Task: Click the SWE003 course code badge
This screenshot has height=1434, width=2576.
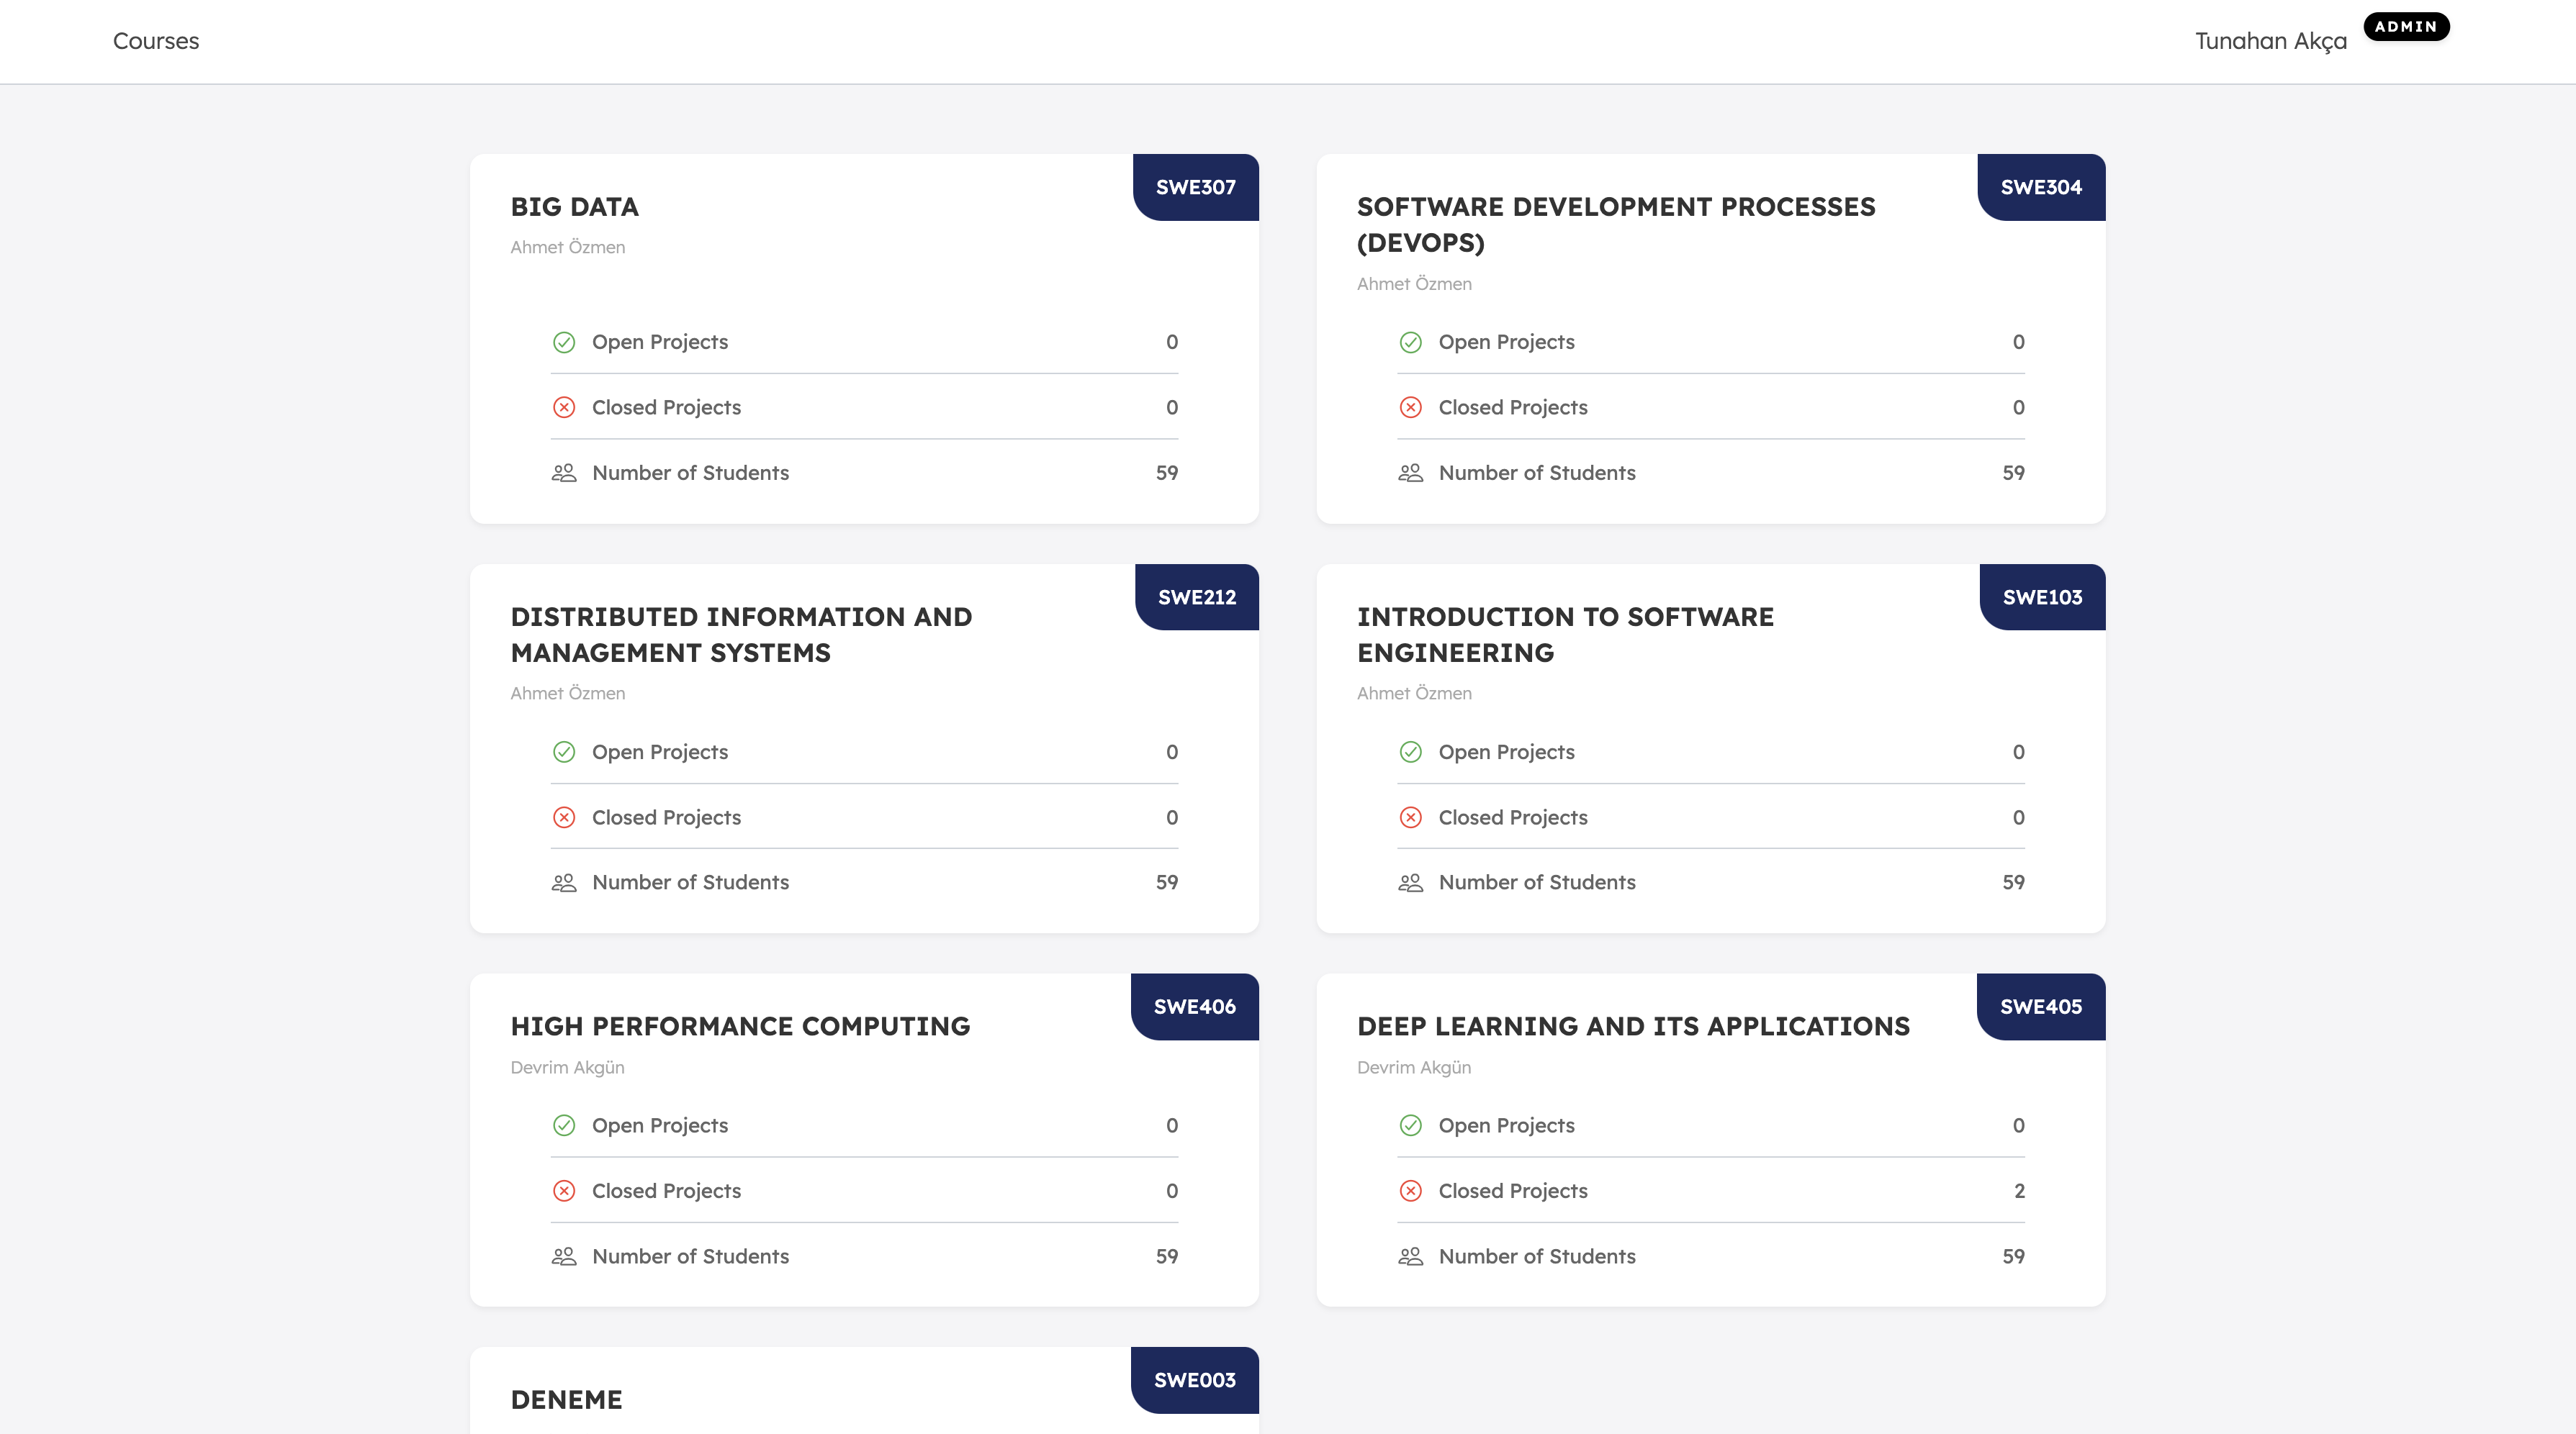Action: 1194,1380
